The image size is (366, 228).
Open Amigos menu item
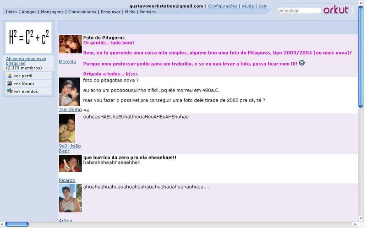coord(29,12)
